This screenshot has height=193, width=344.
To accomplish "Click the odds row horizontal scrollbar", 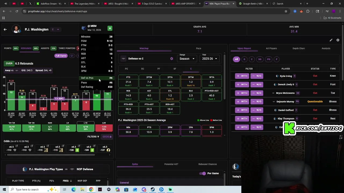I will [x=51, y=155].
